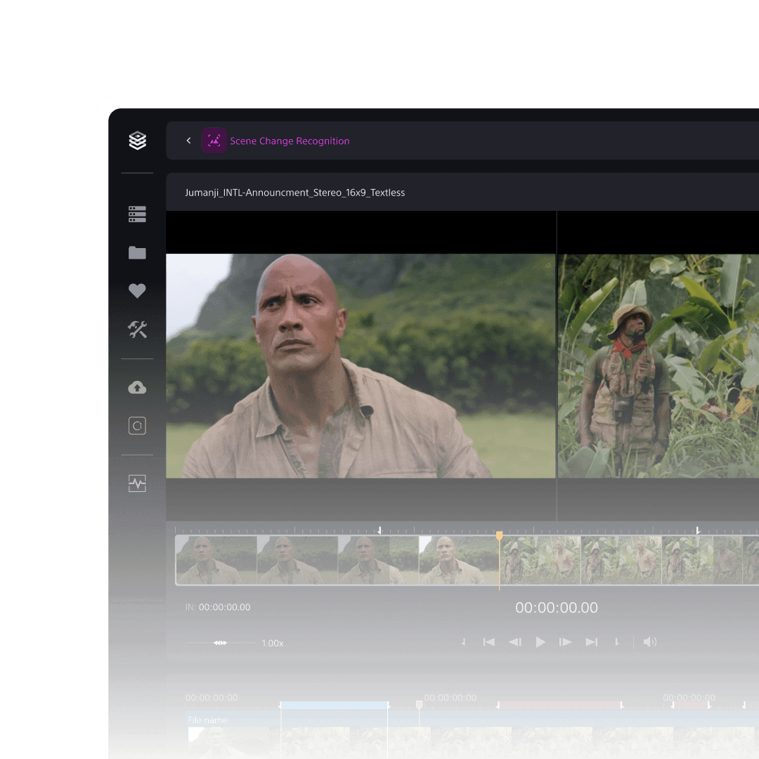Mute audio with the speaker icon
The height and width of the screenshot is (759, 759).
tap(649, 642)
